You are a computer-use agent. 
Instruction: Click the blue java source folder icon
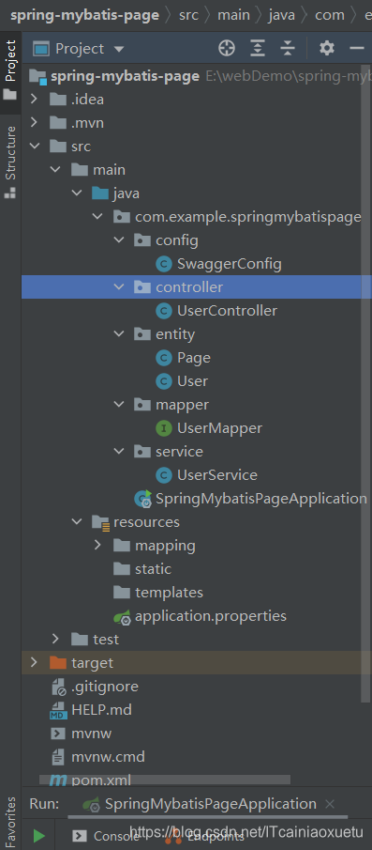tap(100, 193)
